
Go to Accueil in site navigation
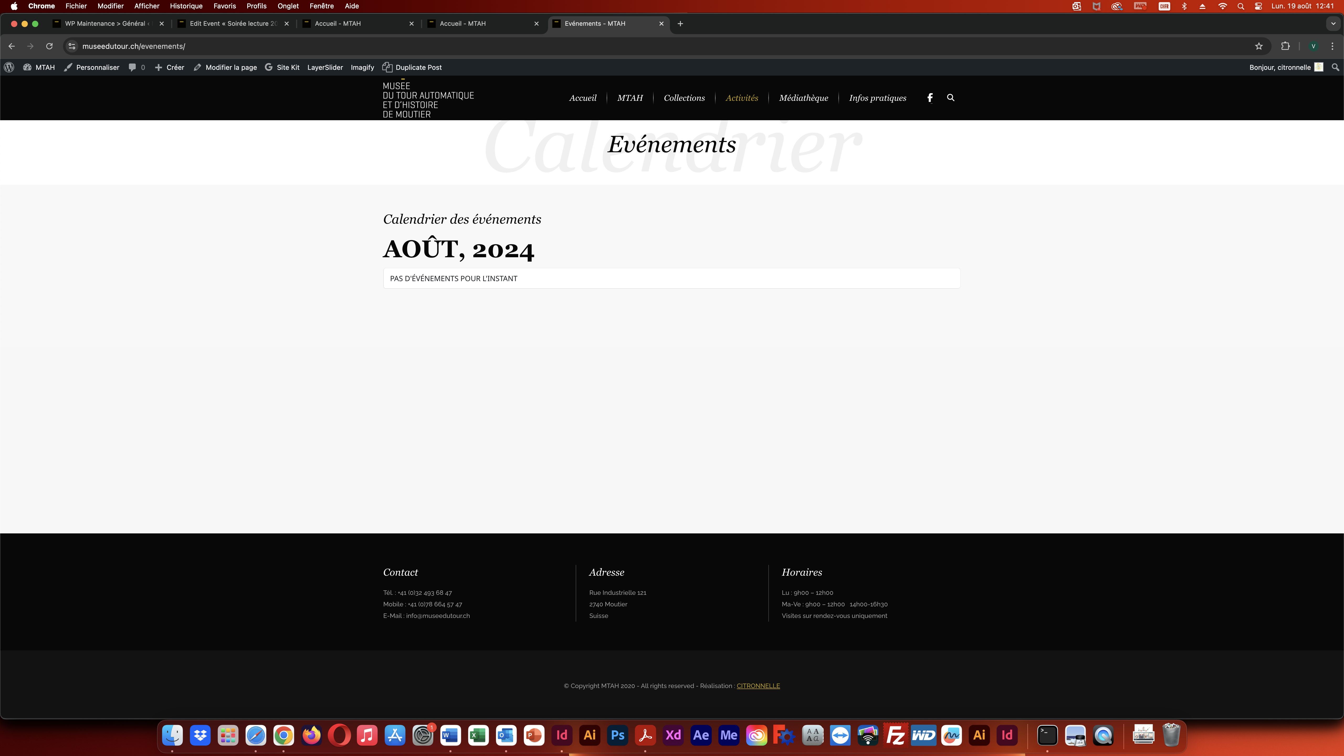click(x=583, y=98)
